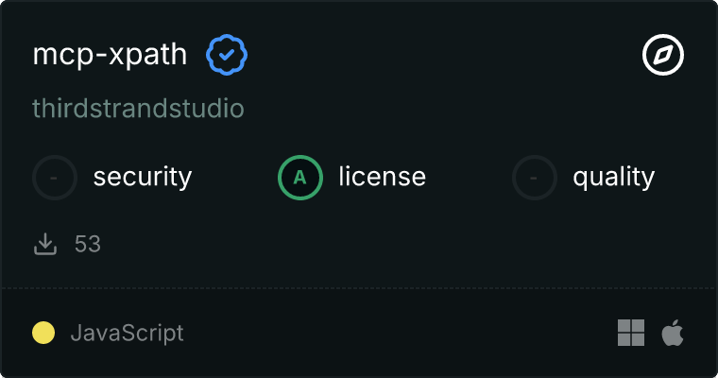Click the license label text

pyautogui.click(x=382, y=177)
